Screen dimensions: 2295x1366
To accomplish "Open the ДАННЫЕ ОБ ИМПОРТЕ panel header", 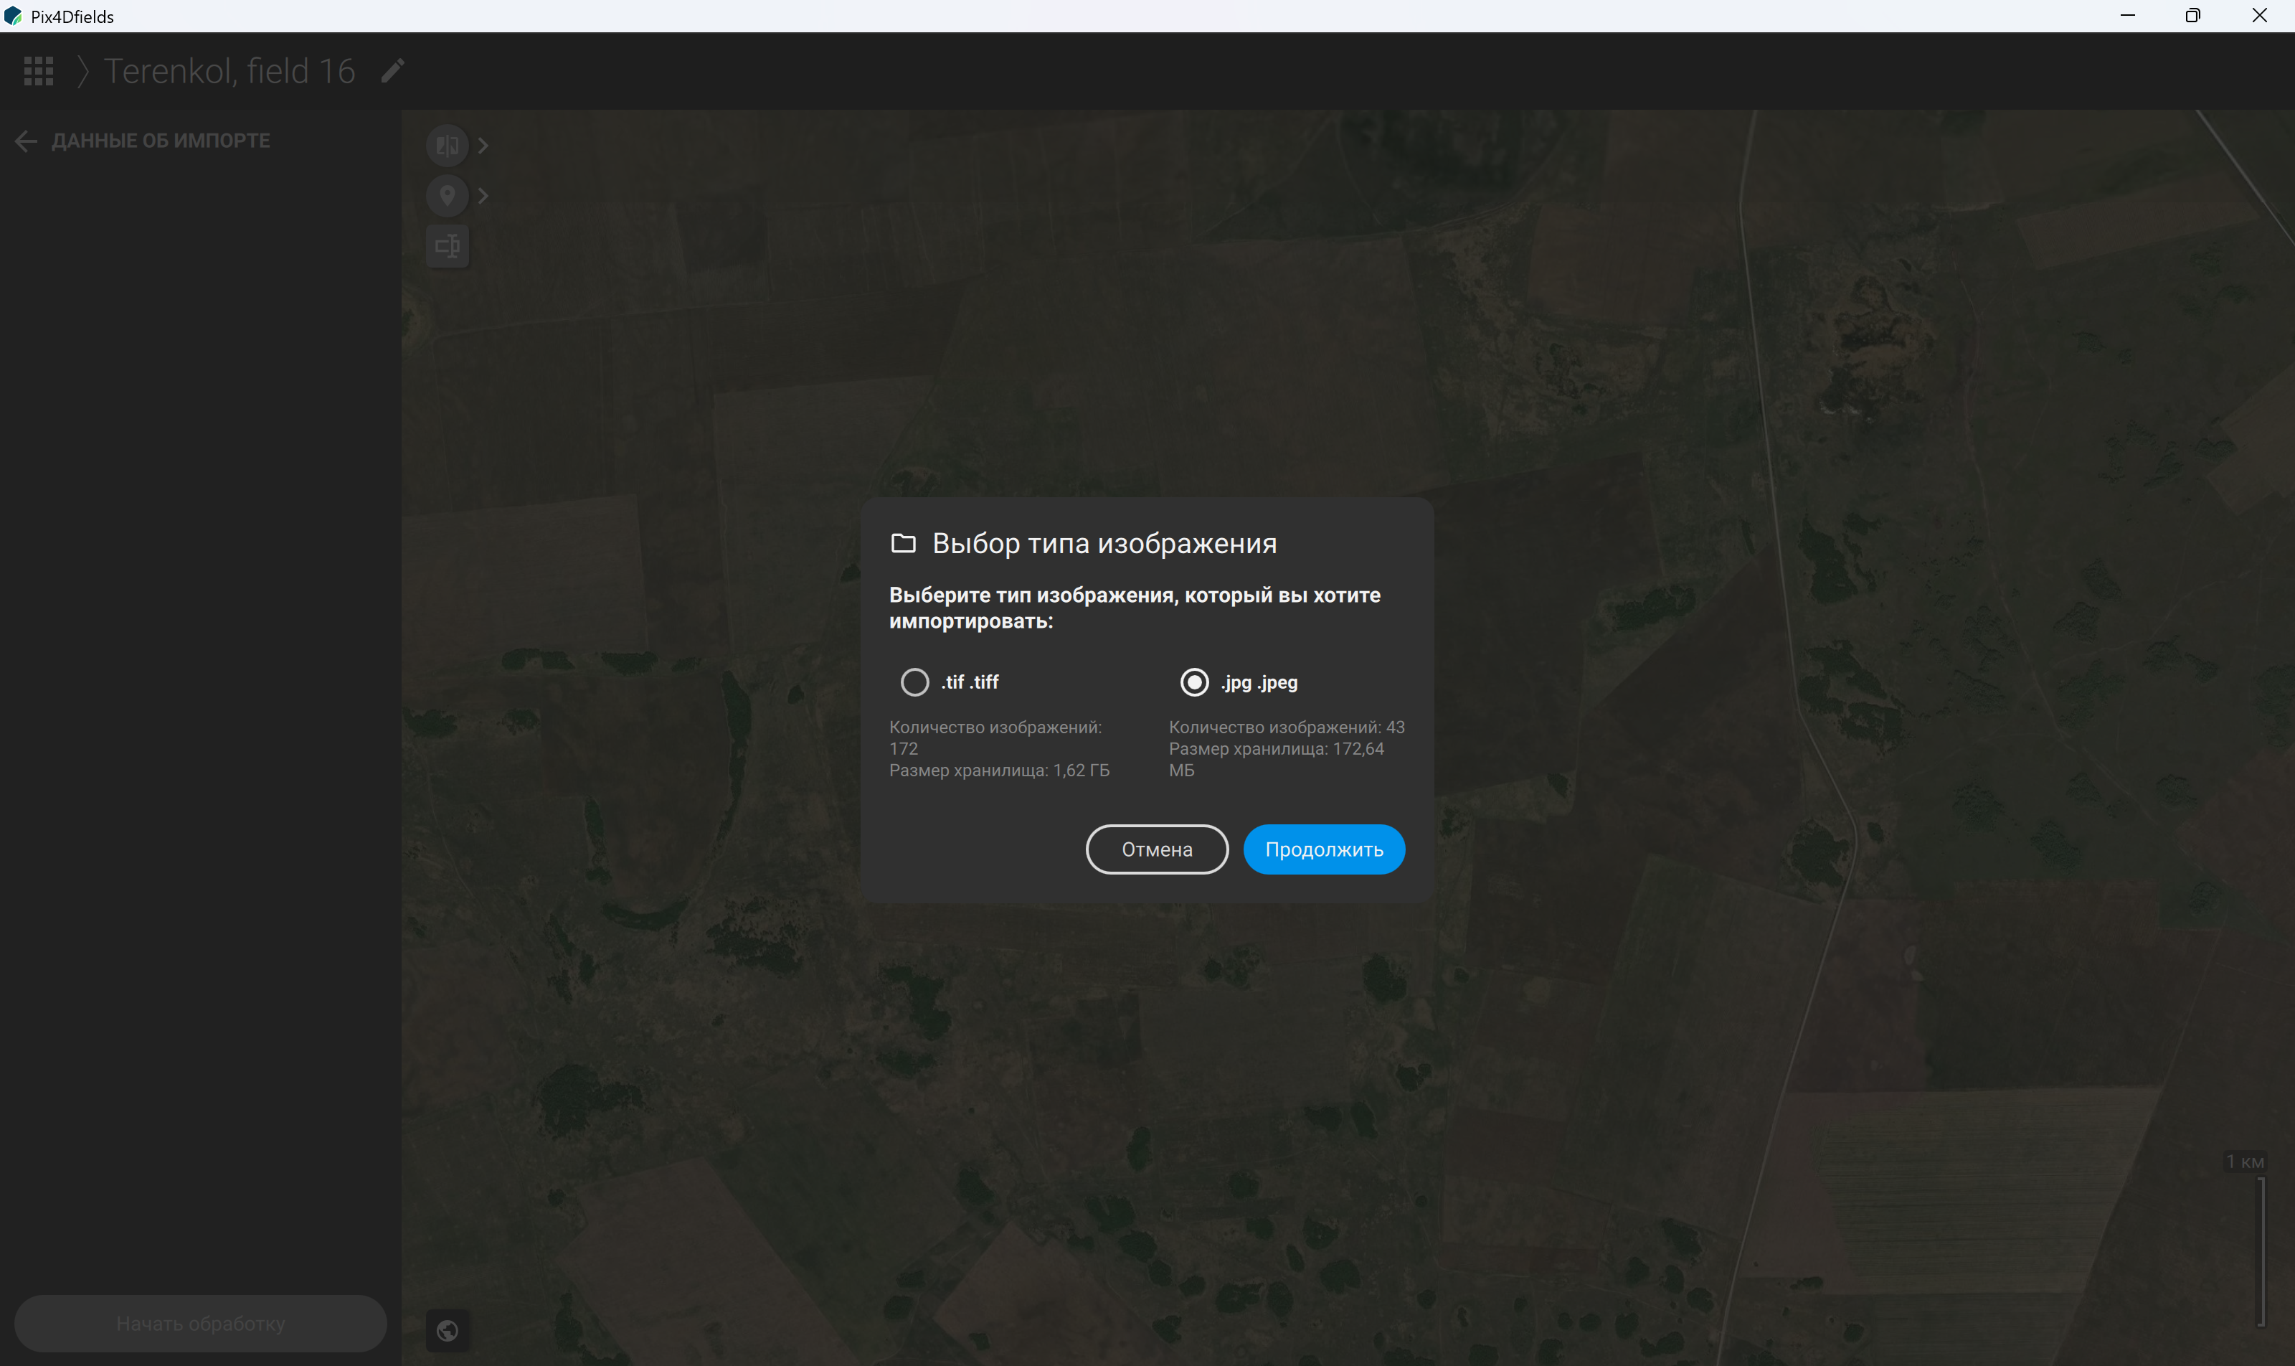I will tap(161, 141).
